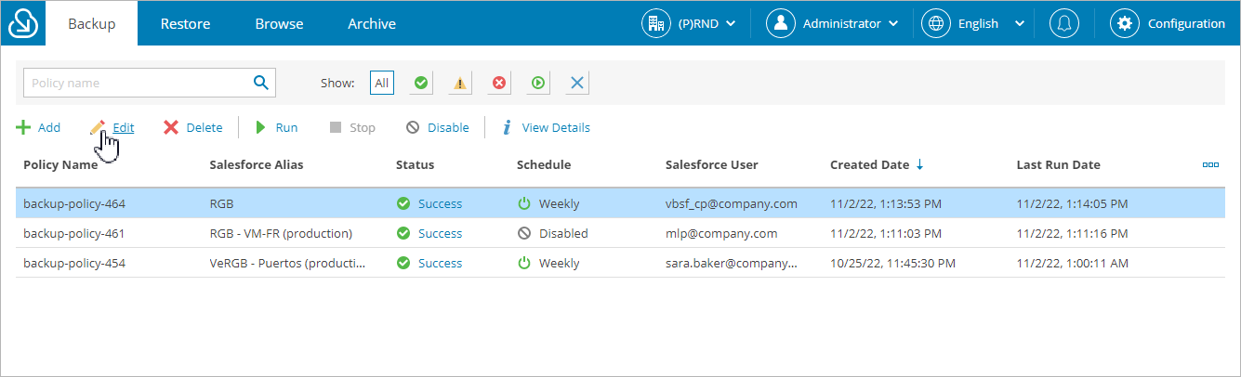Open Configuration via the gear icon

click(1125, 23)
